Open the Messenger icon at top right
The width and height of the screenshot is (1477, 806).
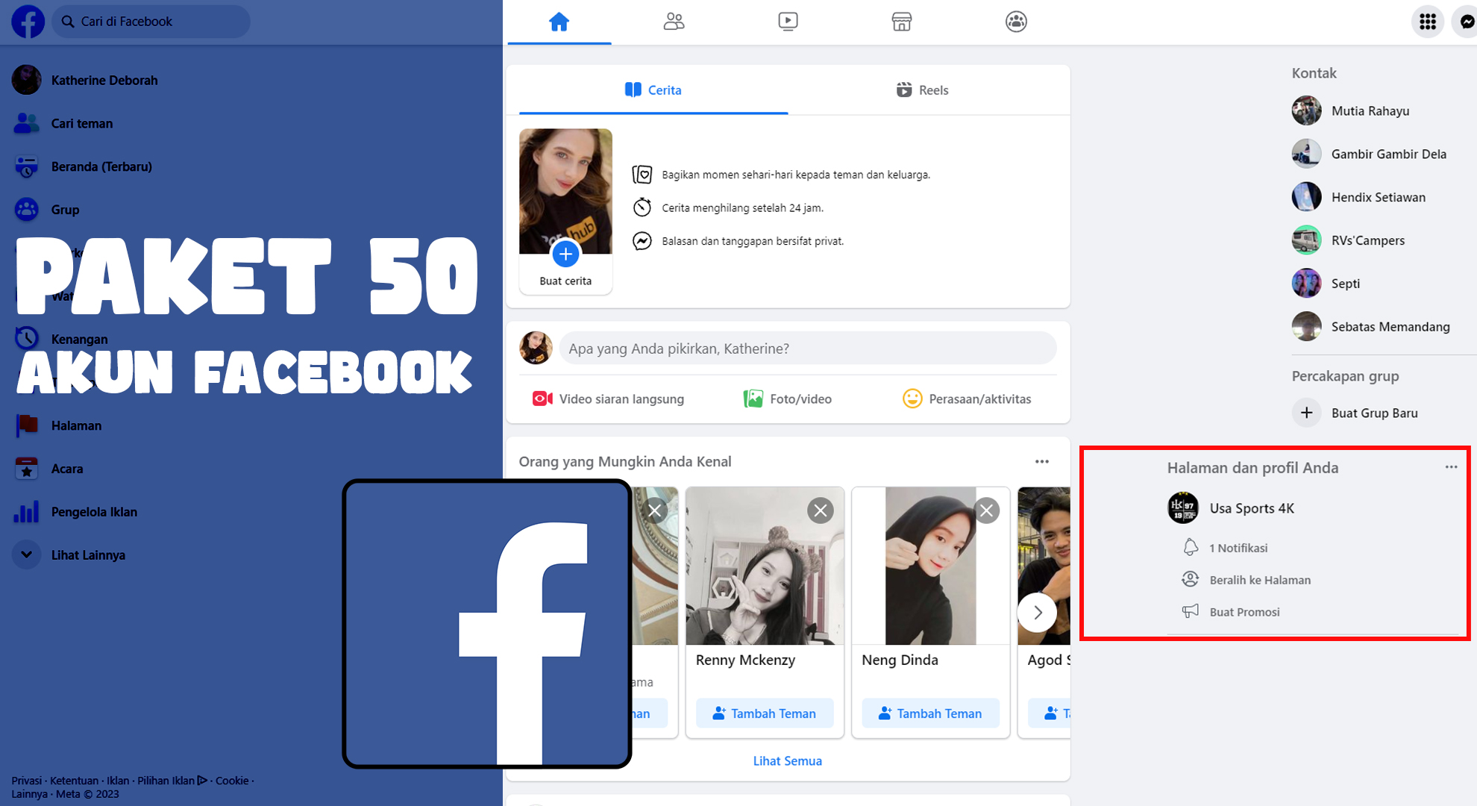pos(1467,22)
